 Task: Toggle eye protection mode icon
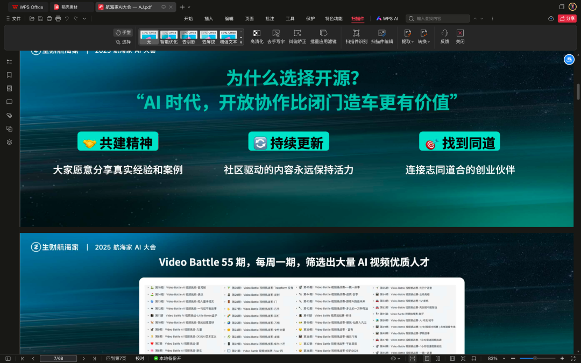[x=393, y=359]
